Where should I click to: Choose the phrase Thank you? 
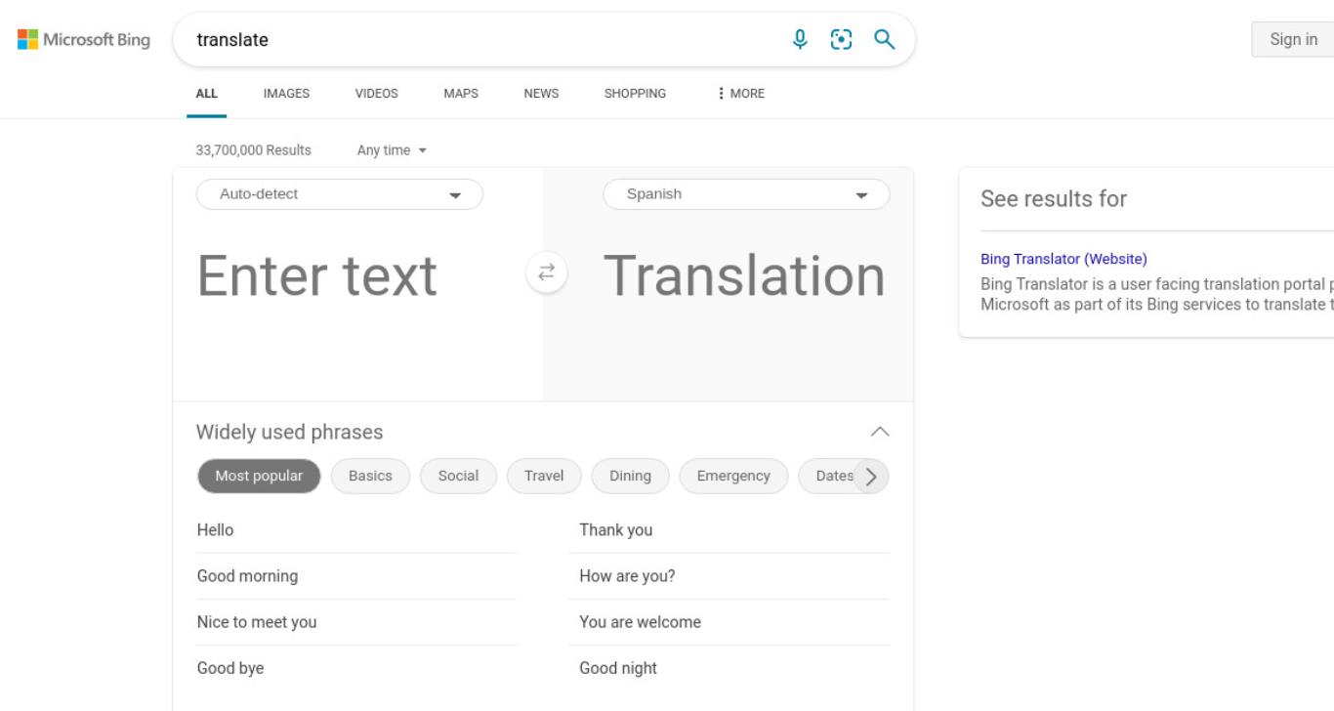pyautogui.click(x=729, y=530)
